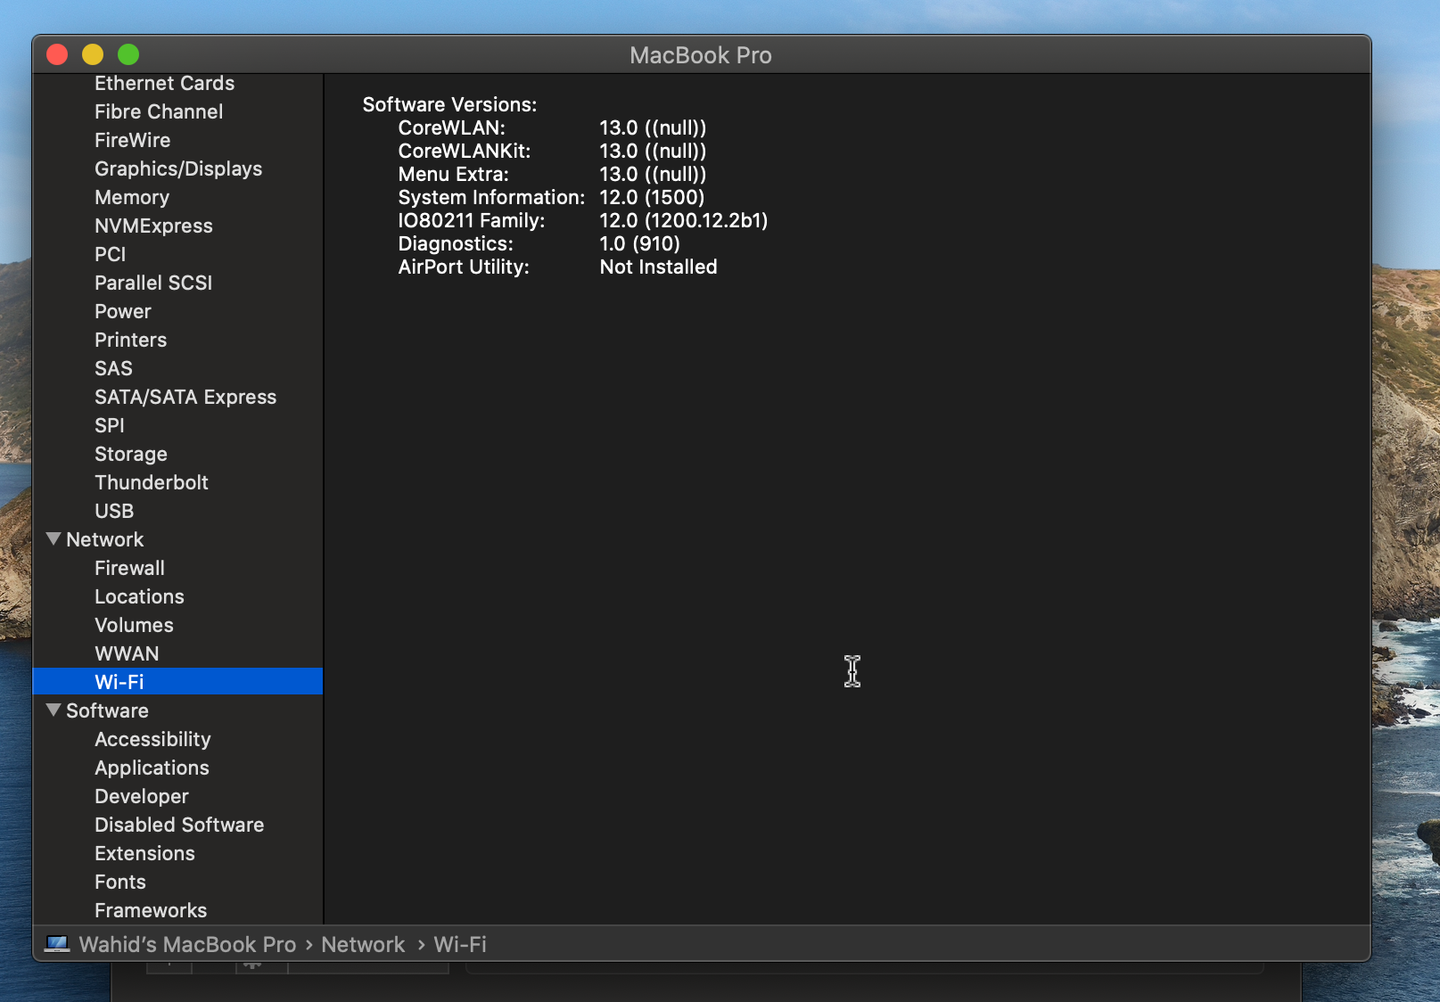This screenshot has width=1440, height=1002.
Task: Select Frameworks in the sidebar
Action: point(151,910)
